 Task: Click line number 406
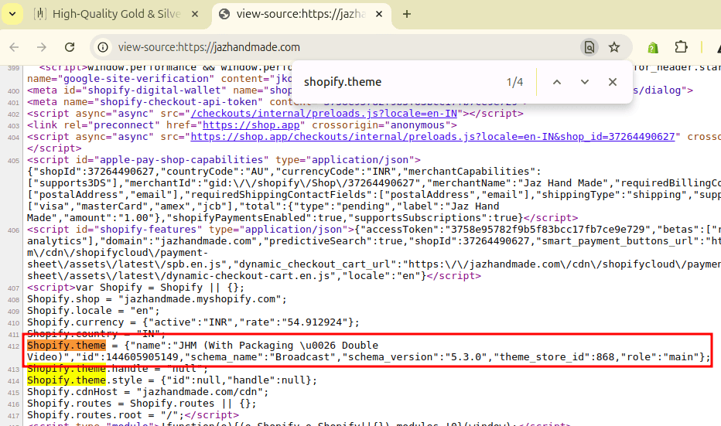(x=13, y=230)
